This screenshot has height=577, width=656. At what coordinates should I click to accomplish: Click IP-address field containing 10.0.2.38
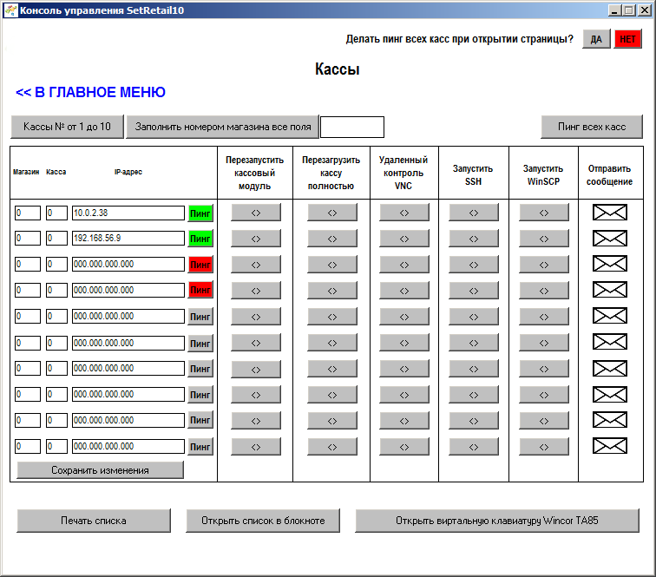(128, 213)
